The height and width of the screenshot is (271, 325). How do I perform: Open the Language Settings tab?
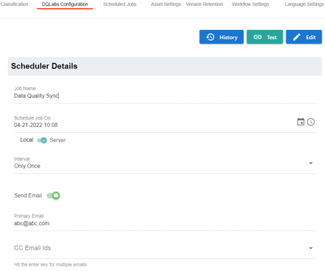(x=304, y=4)
